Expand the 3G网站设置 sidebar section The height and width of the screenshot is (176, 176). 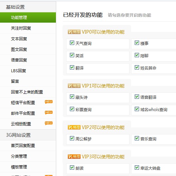point(28,135)
